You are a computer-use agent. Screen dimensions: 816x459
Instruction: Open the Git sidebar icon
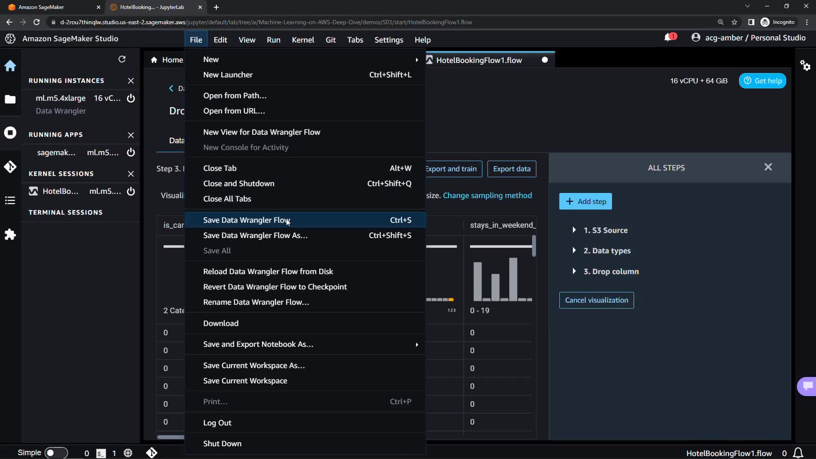coord(10,167)
